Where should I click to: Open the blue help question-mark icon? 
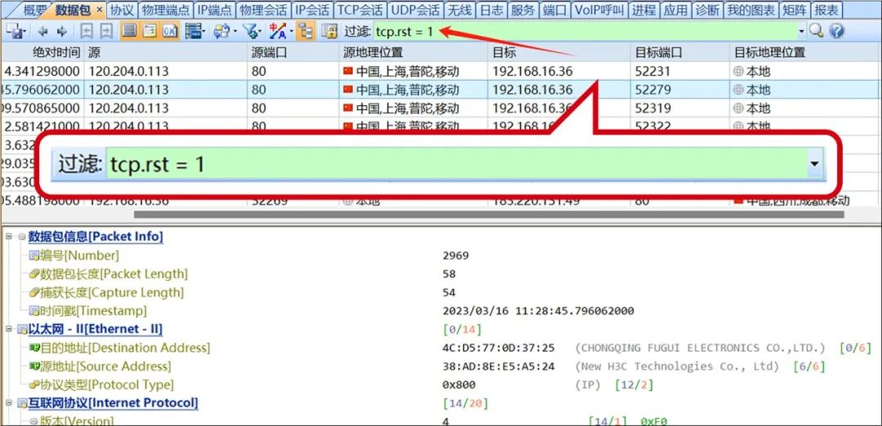pos(836,31)
